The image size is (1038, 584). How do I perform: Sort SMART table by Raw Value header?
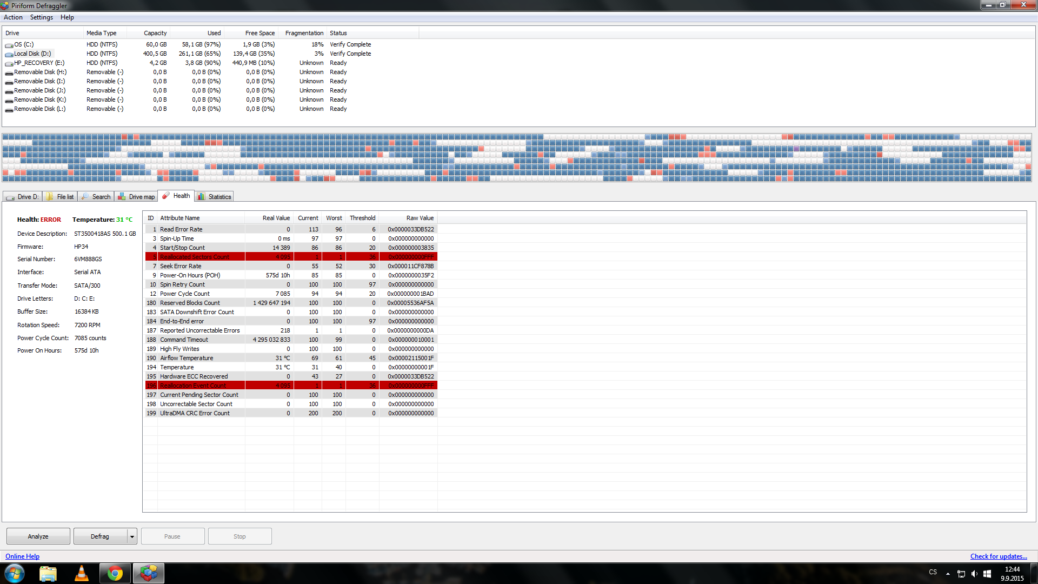[x=409, y=218]
